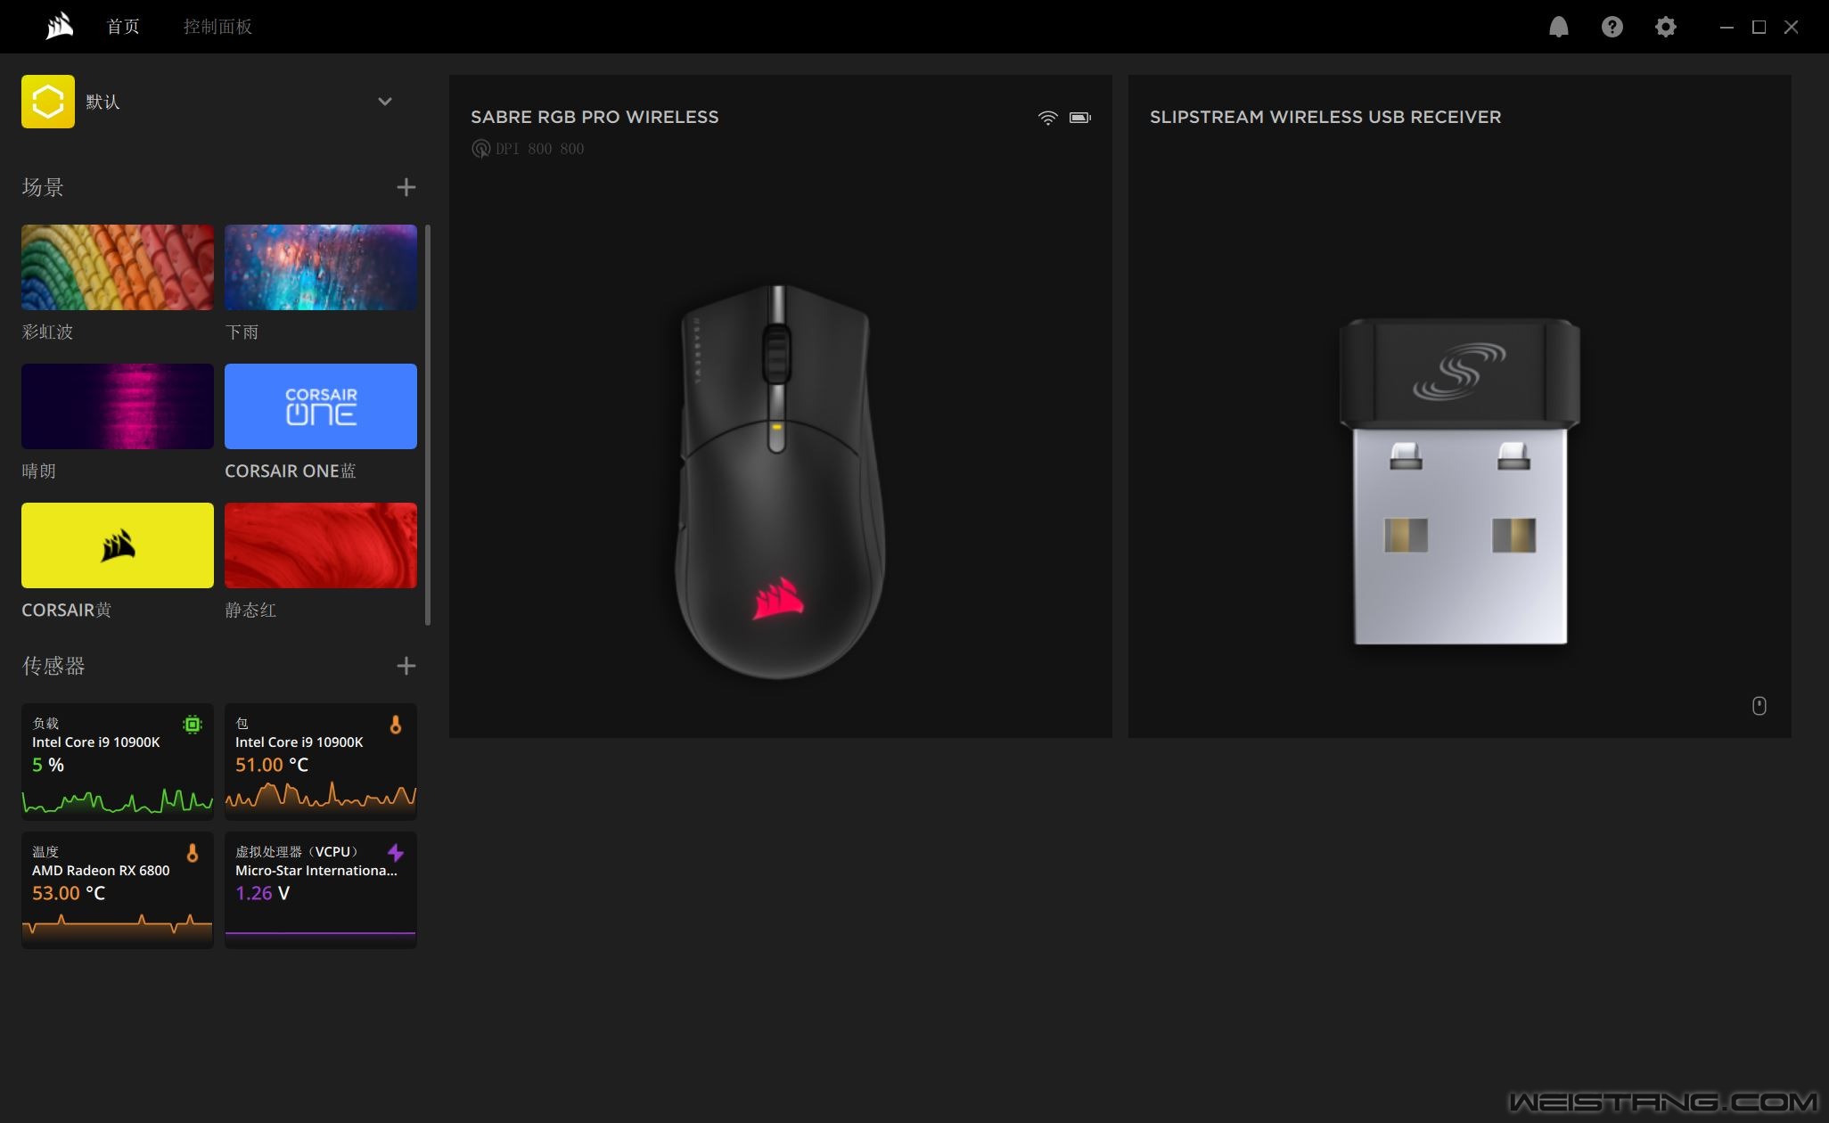
Task: Open the Intel Core i9 负载 sensor card
Action: pyautogui.click(x=118, y=762)
